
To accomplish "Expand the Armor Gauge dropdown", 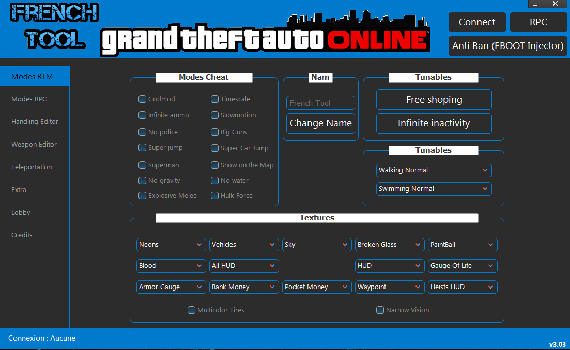I will pyautogui.click(x=171, y=287).
